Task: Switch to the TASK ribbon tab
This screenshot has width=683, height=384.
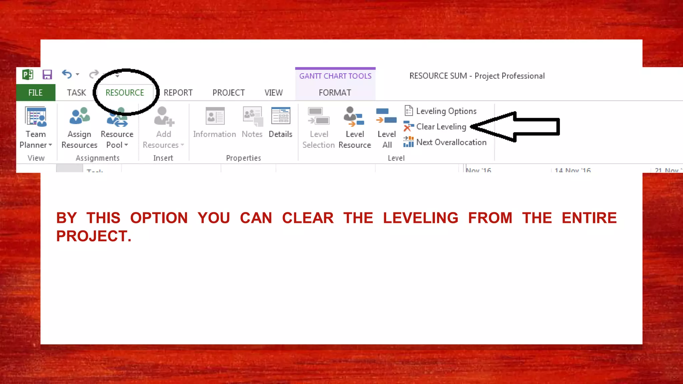Action: click(x=76, y=93)
